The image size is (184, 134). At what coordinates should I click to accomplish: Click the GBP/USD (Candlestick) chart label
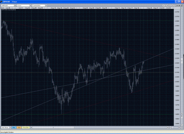point(9,10)
